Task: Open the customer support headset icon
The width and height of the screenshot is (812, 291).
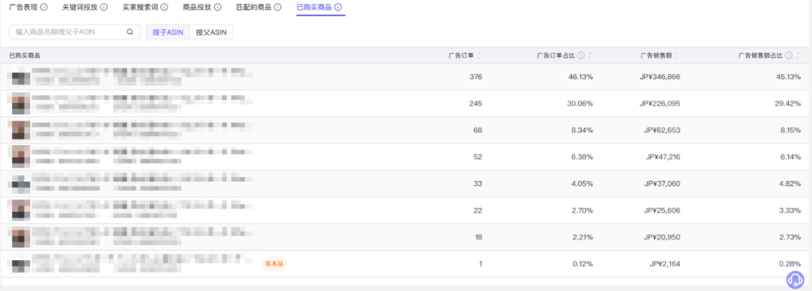Action: coord(795,280)
